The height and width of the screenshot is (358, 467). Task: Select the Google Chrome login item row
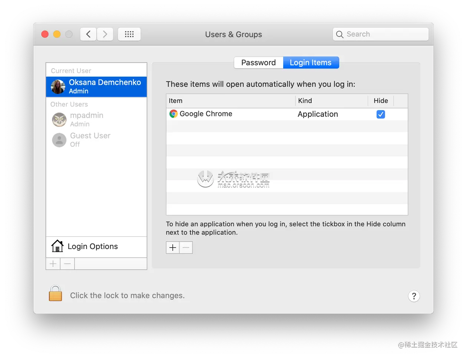pos(287,114)
